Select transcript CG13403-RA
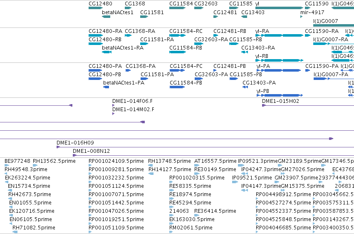This screenshot has height=234, width=354. pyautogui.click(x=245, y=52)
